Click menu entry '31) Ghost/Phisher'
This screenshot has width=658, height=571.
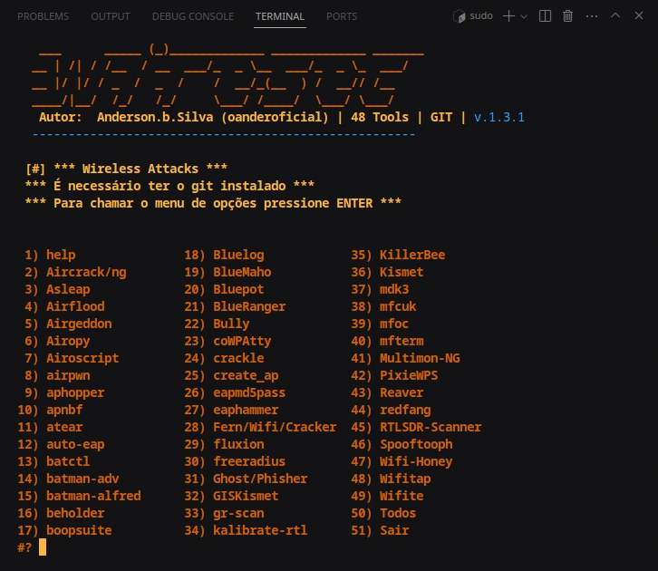[x=246, y=479]
